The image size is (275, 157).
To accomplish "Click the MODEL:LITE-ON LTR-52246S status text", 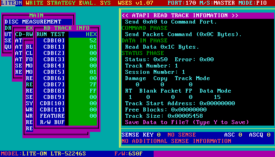I will (x=43, y=153).
